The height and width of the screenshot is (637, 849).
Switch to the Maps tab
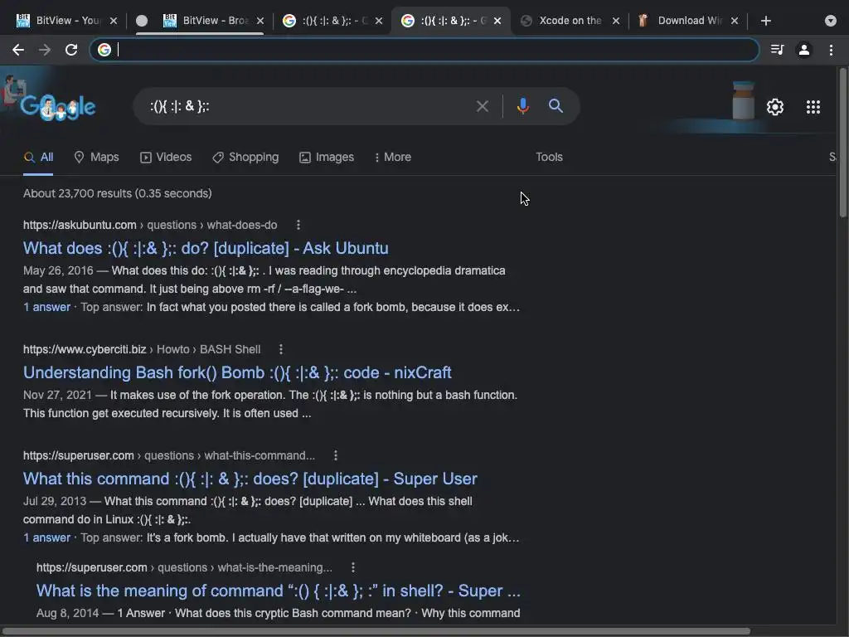tap(96, 157)
